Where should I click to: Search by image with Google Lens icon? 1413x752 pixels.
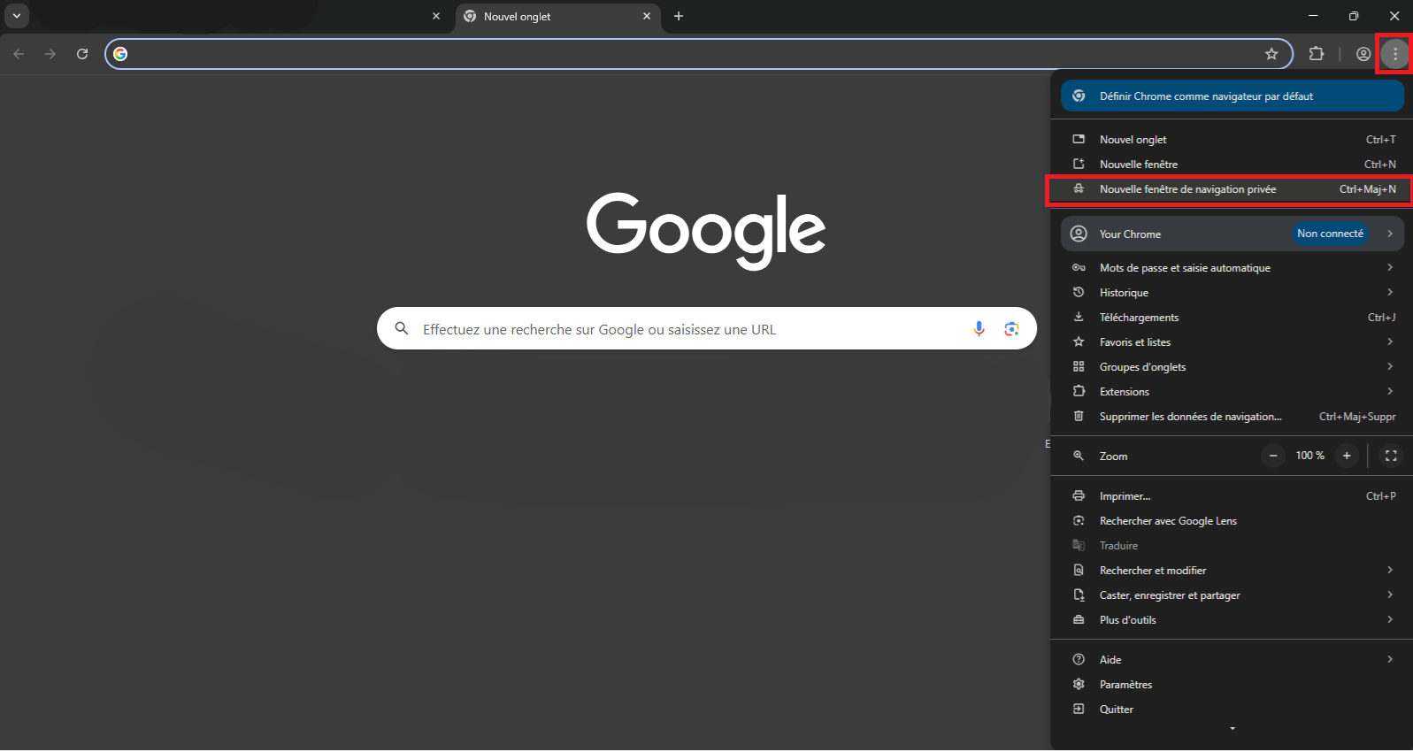pos(1011,328)
